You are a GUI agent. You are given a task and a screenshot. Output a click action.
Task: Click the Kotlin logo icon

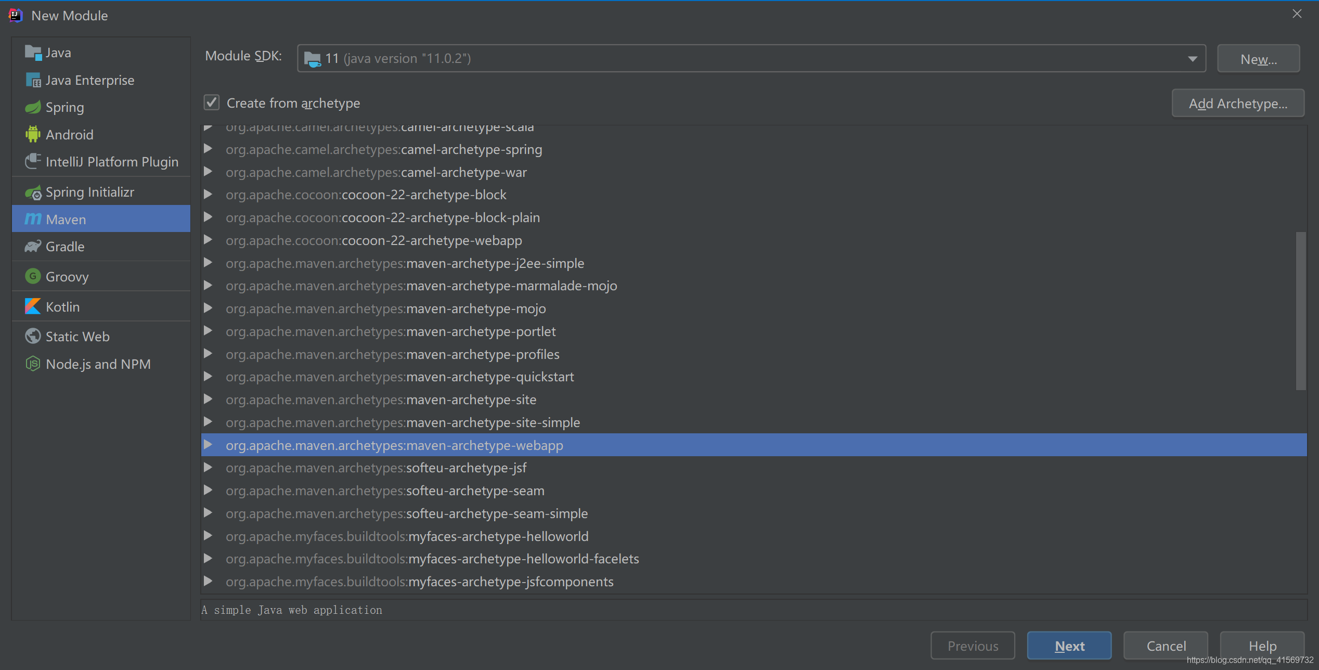pos(33,306)
